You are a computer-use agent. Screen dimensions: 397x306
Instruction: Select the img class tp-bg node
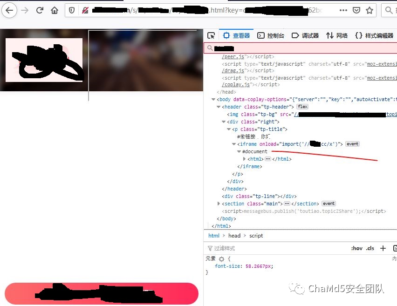point(312,115)
